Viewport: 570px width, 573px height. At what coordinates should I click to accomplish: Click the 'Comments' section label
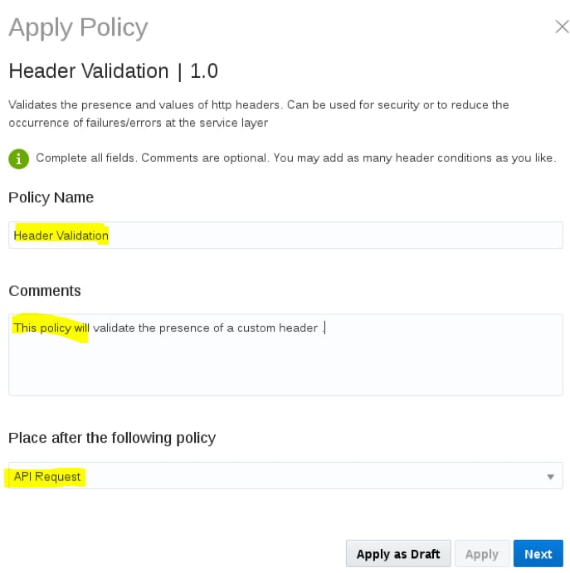(45, 291)
